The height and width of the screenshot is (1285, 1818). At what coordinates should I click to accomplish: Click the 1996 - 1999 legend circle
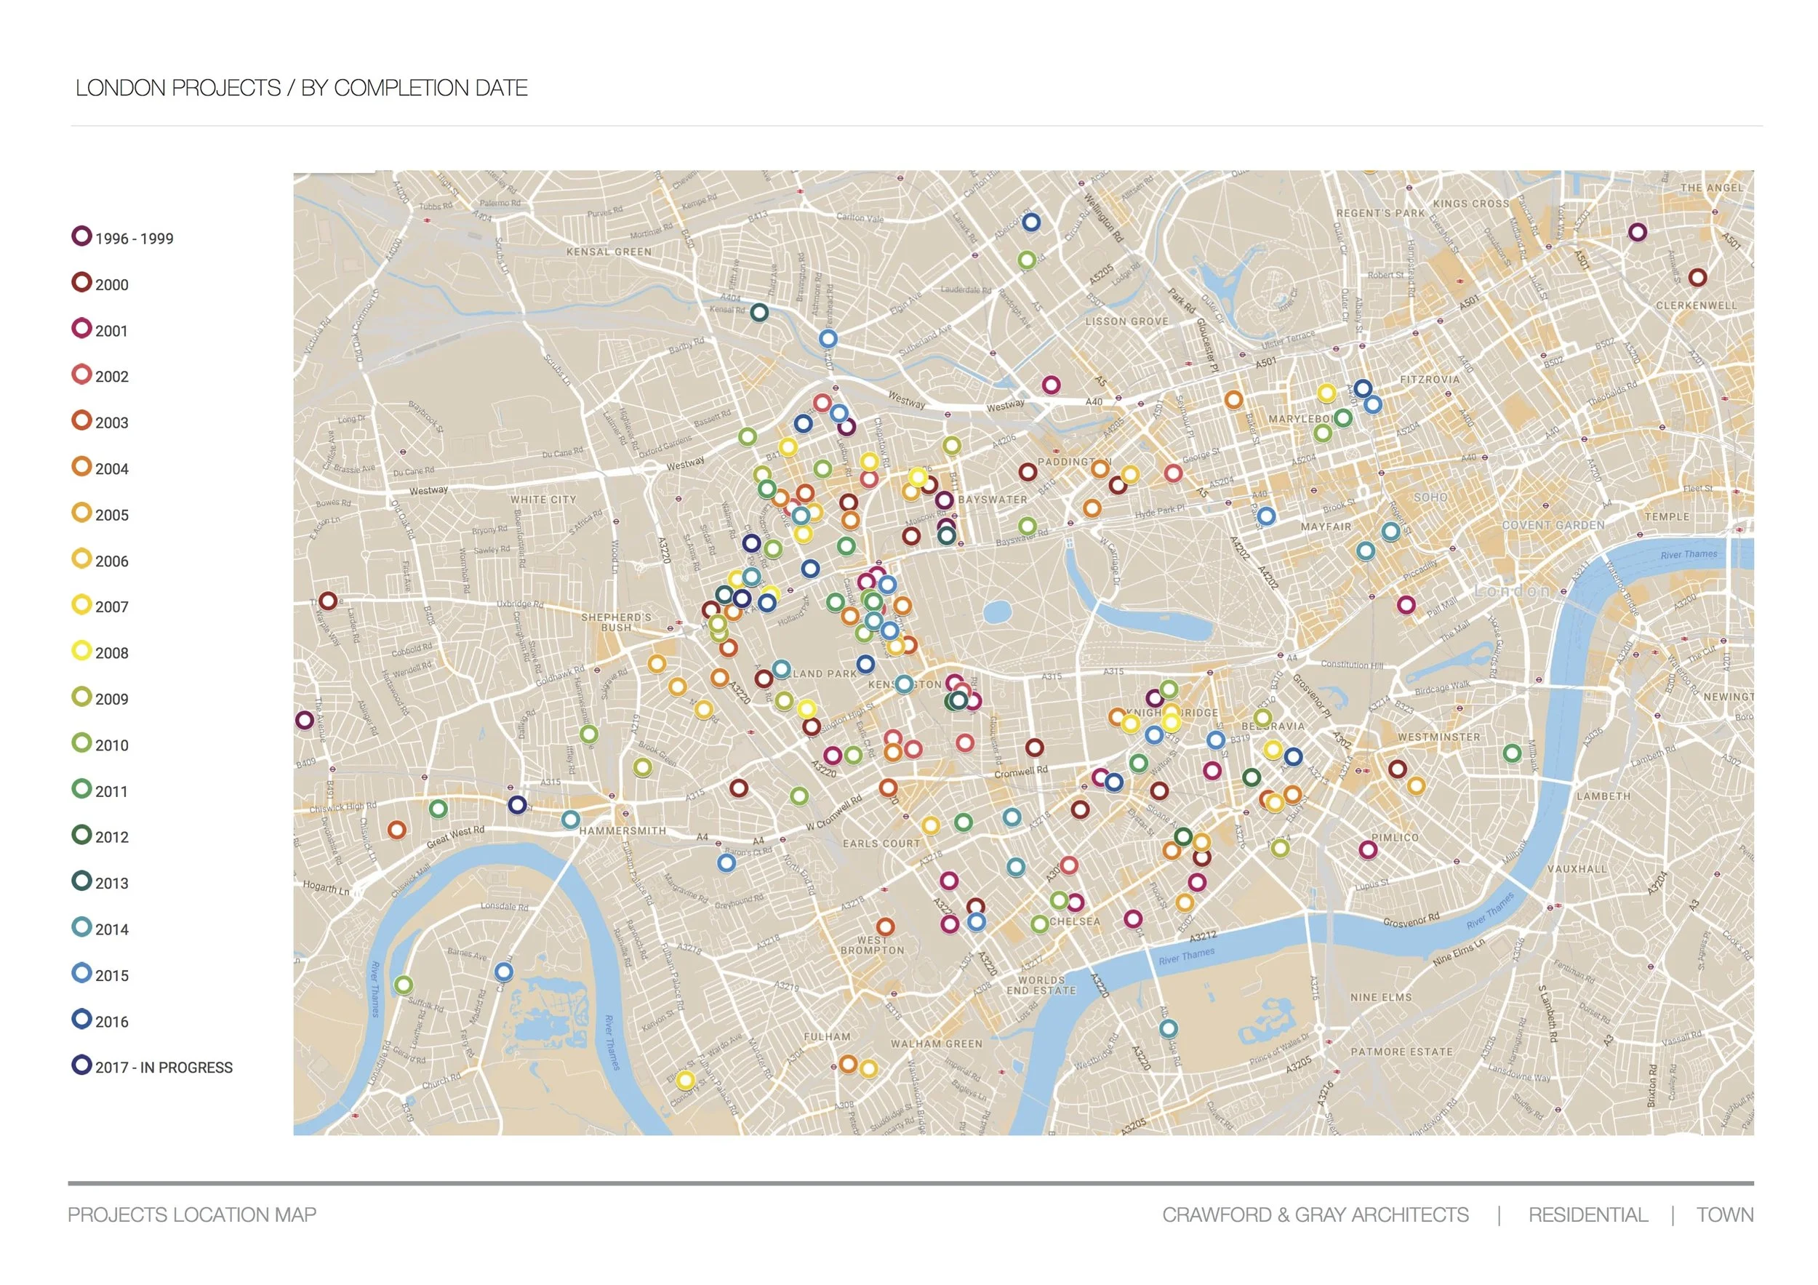coord(81,236)
